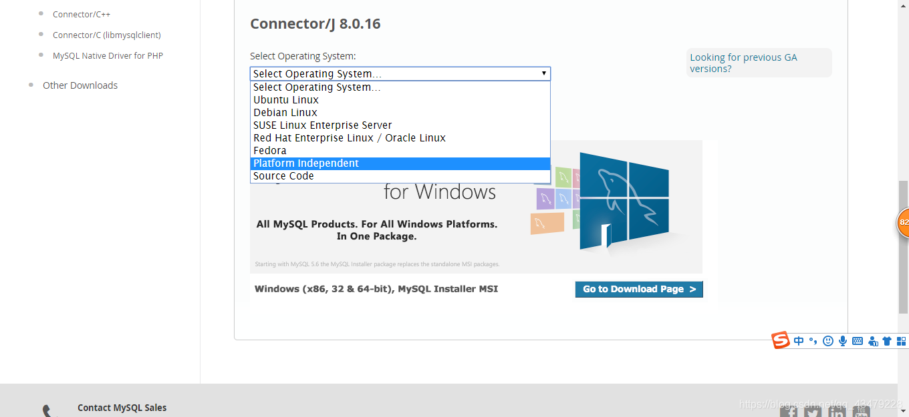Click the orange floating badge at right edge
Image resolution: width=909 pixels, height=417 pixels.
[x=903, y=222]
